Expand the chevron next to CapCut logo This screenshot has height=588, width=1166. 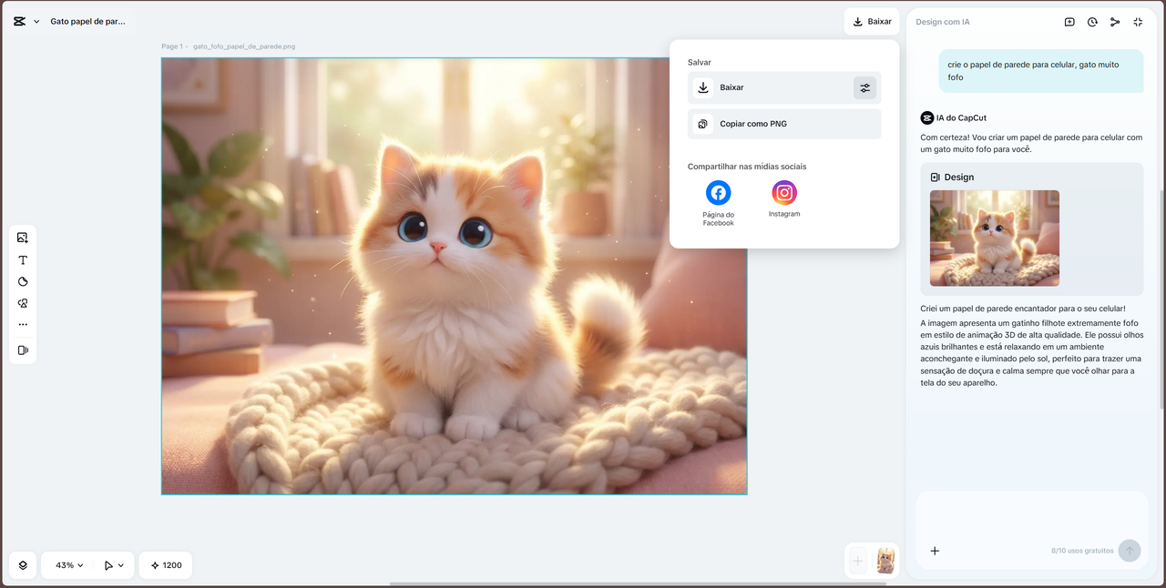[36, 21]
